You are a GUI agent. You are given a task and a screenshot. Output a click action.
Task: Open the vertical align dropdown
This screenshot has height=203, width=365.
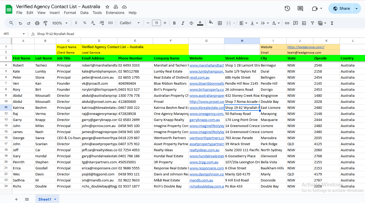click(x=254, y=23)
